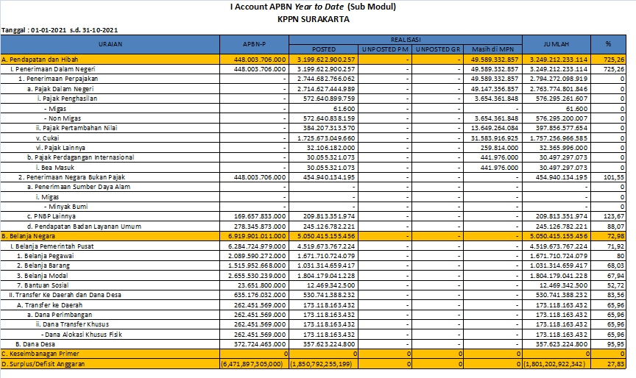The height and width of the screenshot is (378, 636).
Task: Click the REALISASI group header
Action: click(x=404, y=38)
